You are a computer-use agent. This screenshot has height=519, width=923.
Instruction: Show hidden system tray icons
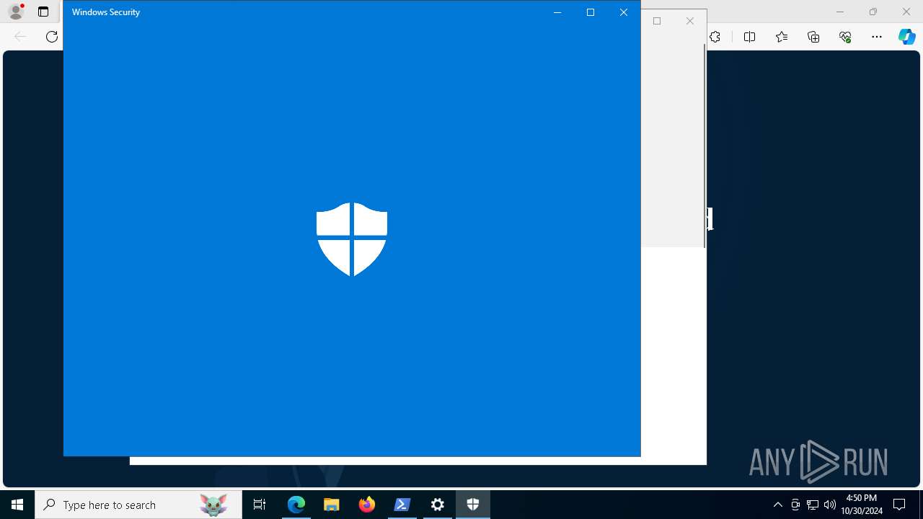pos(777,505)
